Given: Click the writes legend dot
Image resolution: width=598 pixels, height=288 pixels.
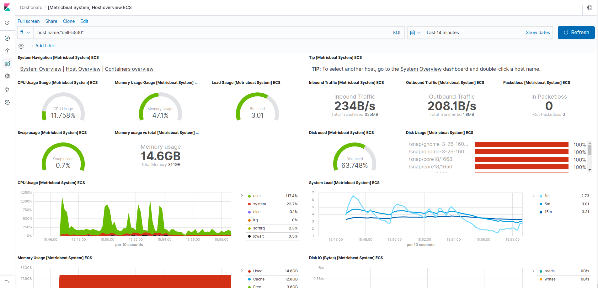Looking at the screenshot, I should click(541, 280).
